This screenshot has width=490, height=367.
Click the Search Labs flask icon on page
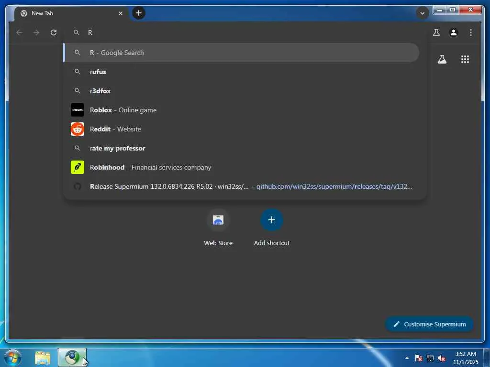point(442,59)
